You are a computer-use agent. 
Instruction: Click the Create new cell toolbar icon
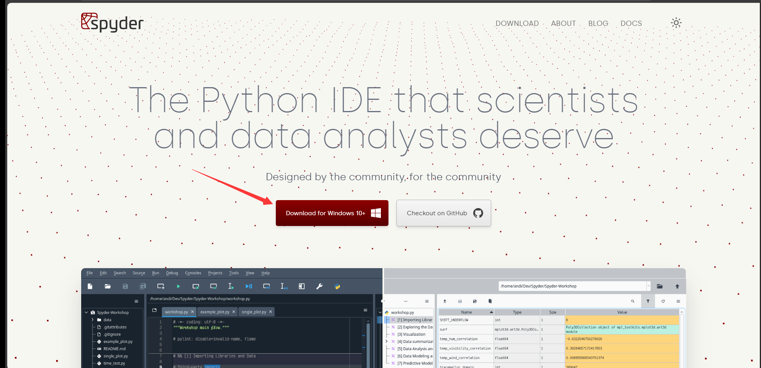tap(161, 286)
